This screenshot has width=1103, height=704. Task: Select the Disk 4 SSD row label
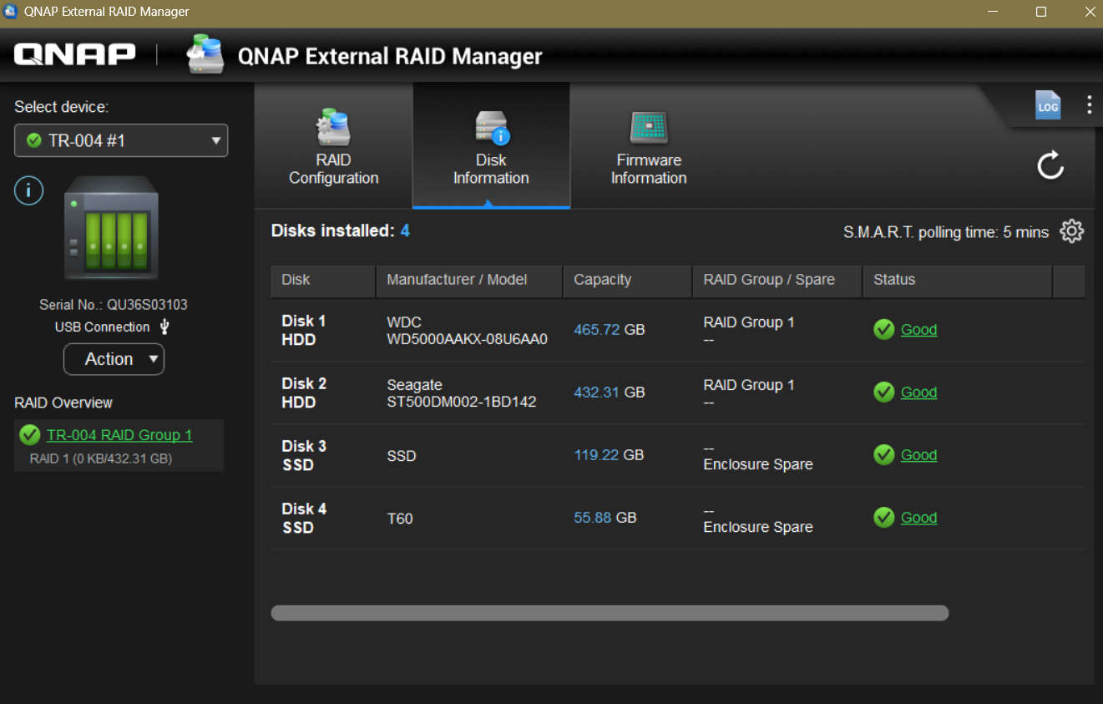click(304, 518)
